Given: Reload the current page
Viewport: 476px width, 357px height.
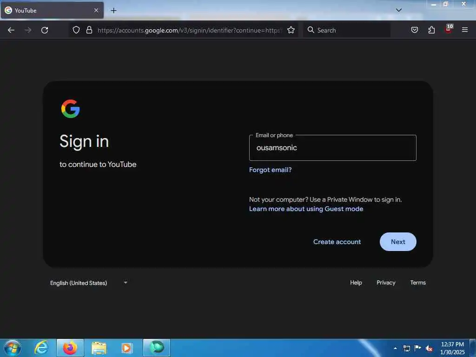Looking at the screenshot, I should (45, 30).
